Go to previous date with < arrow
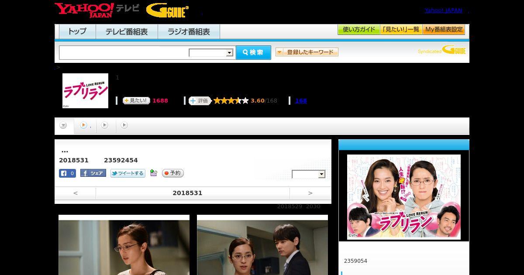This screenshot has height=275, width=524. point(75,193)
